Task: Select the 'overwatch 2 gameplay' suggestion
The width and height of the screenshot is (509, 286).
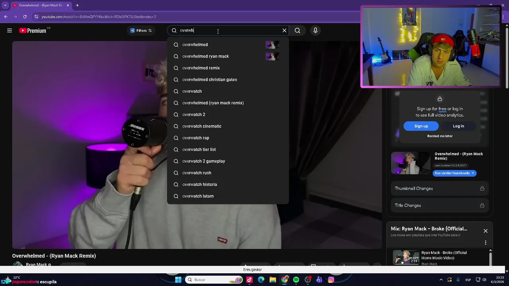Action: pos(228,161)
